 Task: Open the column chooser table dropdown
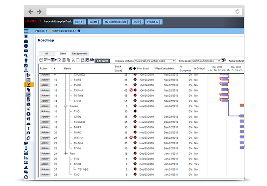[x=54, y=60]
